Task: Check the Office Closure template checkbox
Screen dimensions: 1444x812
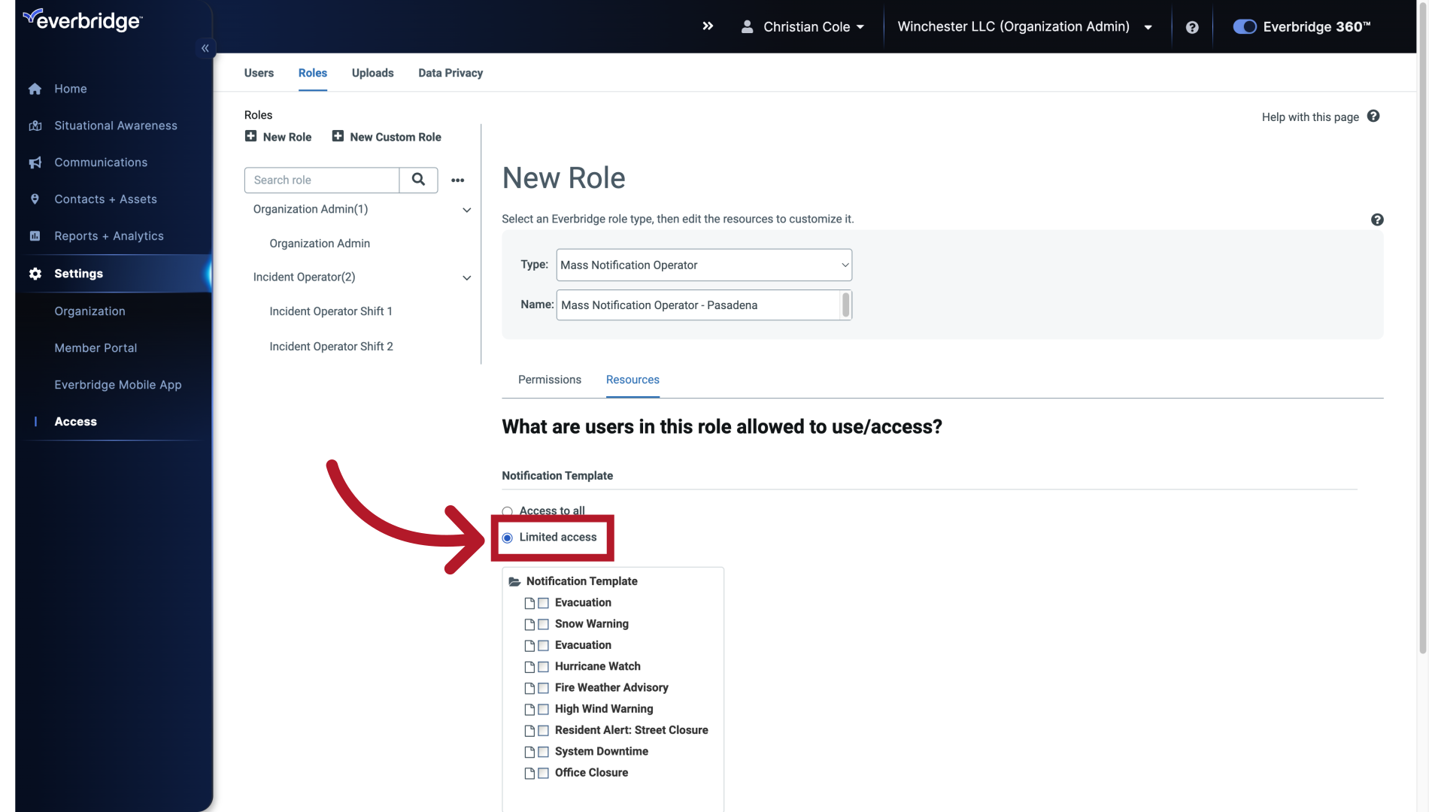Action: pyautogui.click(x=544, y=773)
